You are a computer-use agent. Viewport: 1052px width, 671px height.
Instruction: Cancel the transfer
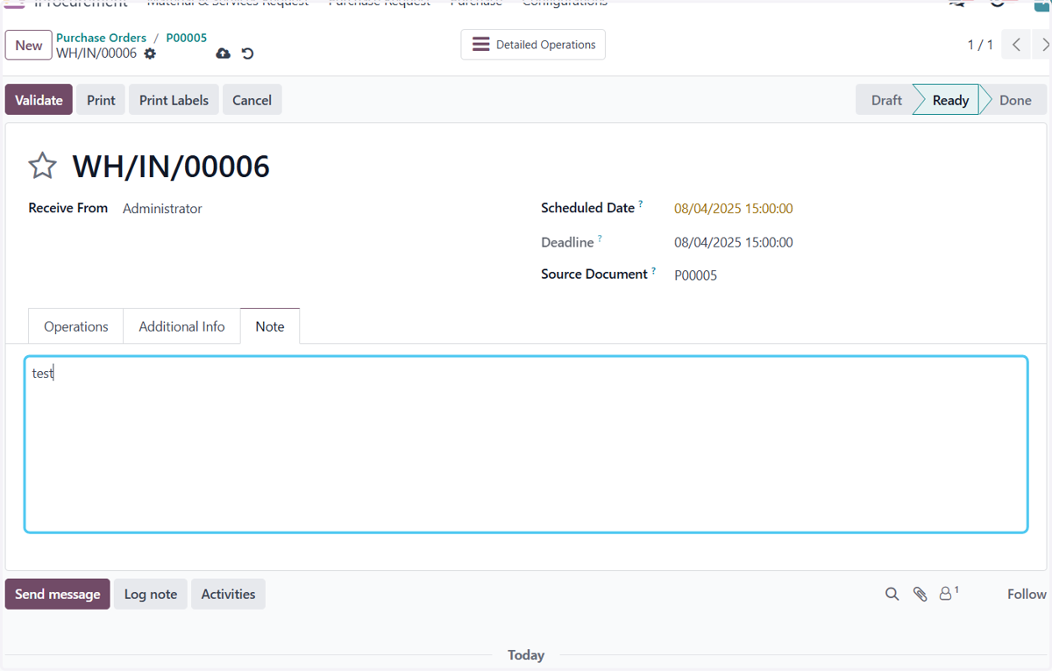click(x=252, y=100)
